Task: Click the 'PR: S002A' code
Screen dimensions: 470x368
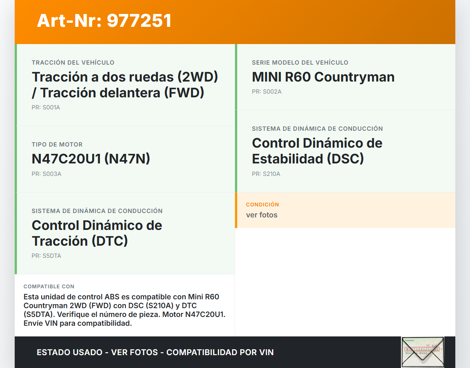Action: [267, 92]
